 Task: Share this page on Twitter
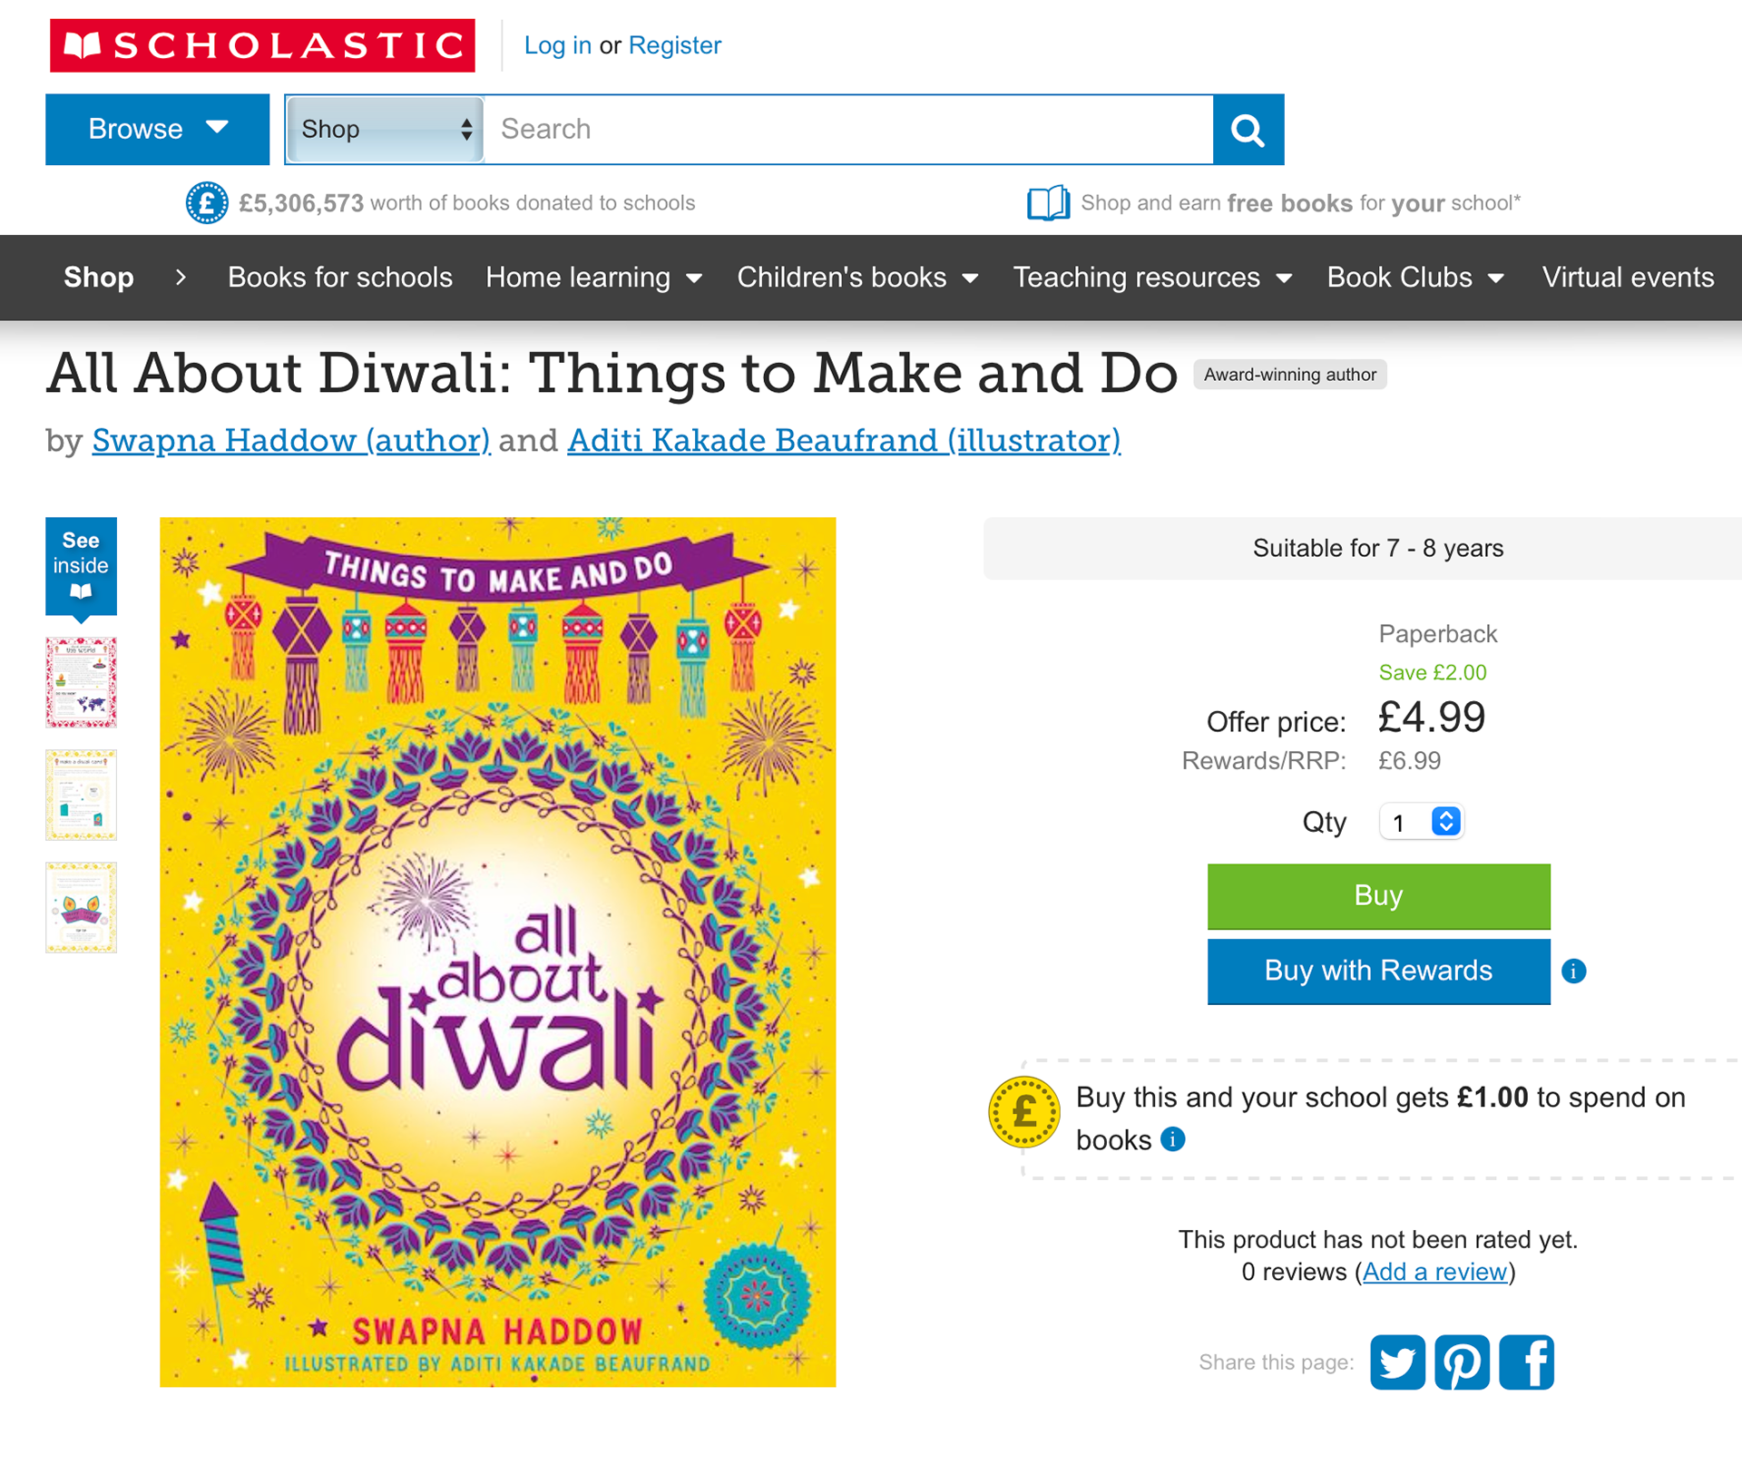click(x=1397, y=1362)
